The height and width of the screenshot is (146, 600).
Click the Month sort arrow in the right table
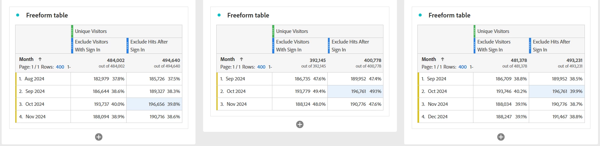tap(442, 59)
